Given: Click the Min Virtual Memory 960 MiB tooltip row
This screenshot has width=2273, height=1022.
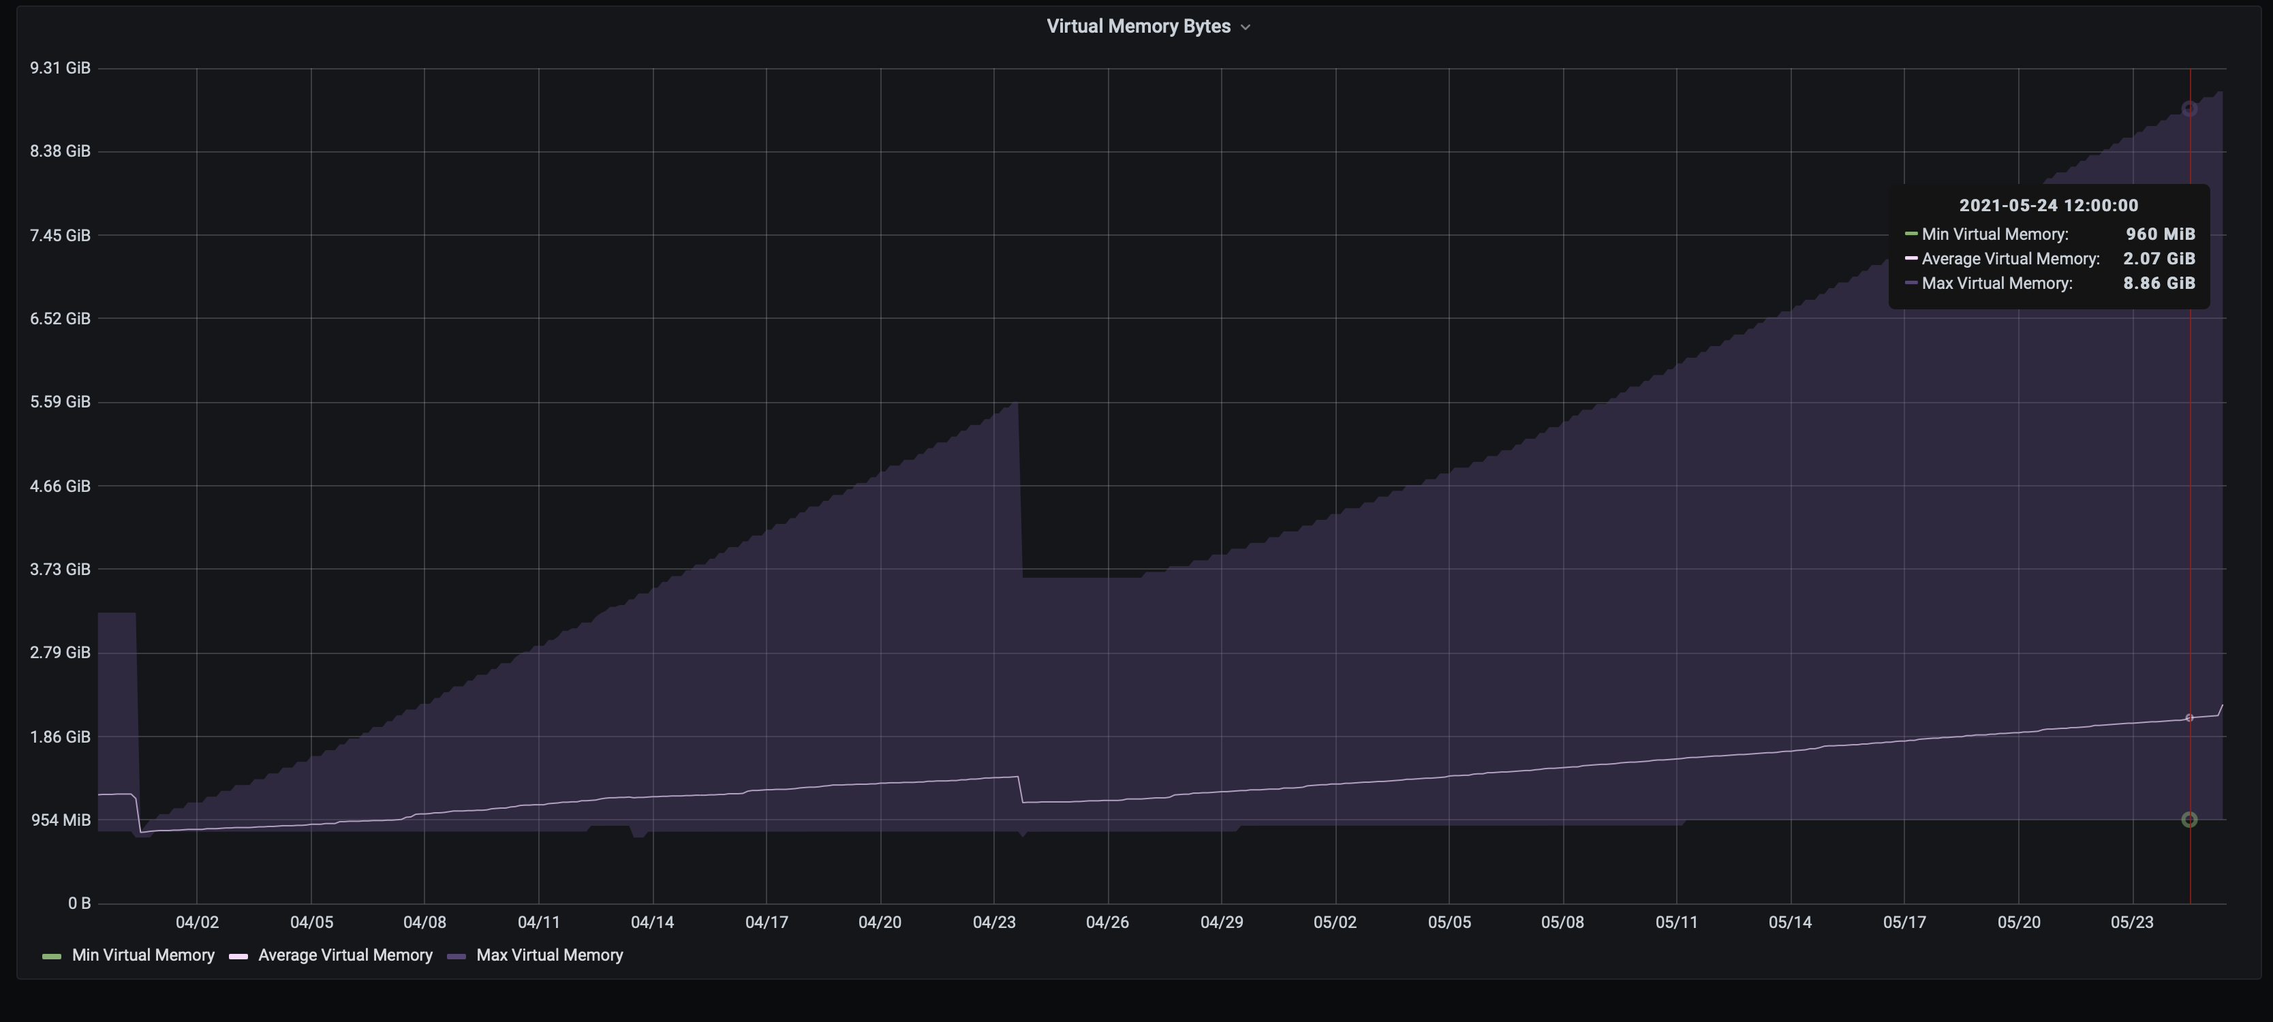Looking at the screenshot, I should pos(2049,234).
